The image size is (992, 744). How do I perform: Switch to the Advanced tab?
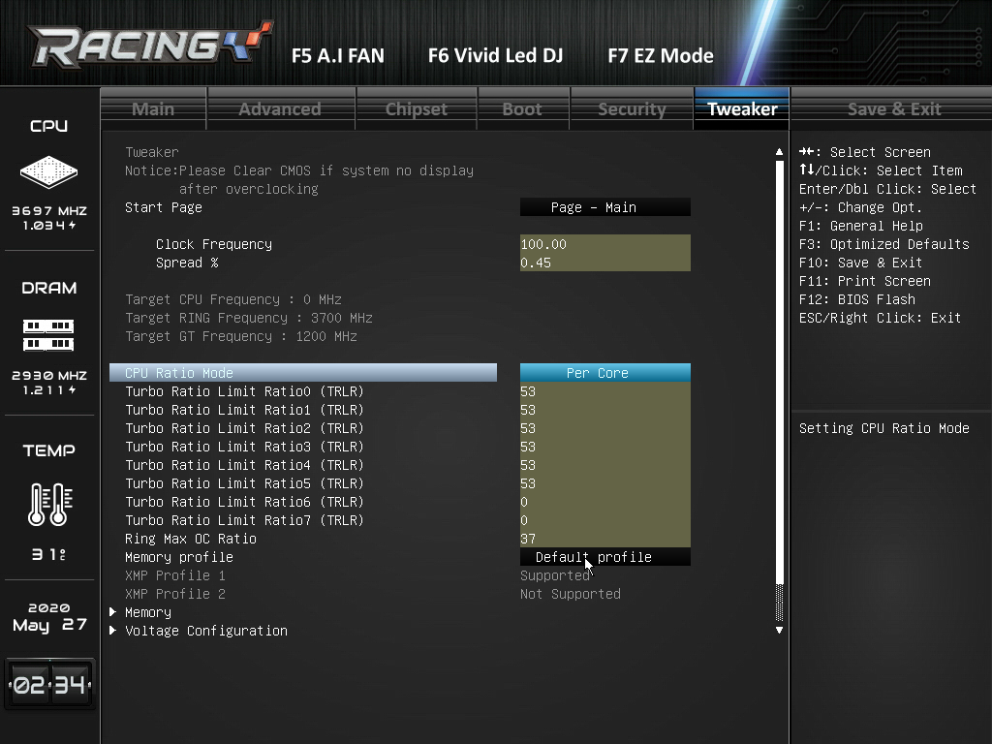tap(280, 108)
